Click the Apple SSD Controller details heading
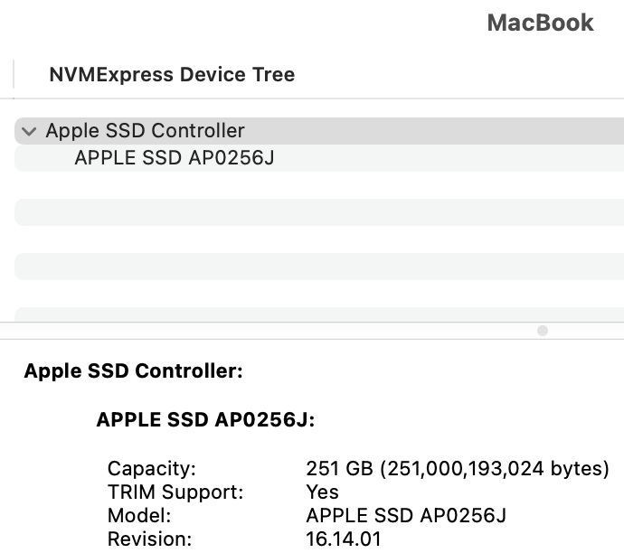The height and width of the screenshot is (553, 624). click(133, 370)
